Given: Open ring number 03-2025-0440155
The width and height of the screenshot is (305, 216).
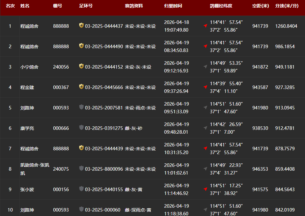Looking at the screenshot, I should [104, 190].
